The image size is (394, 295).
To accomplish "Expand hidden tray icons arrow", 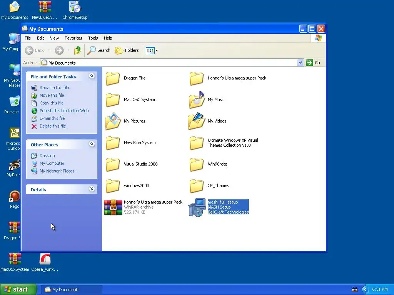I will pos(365,290).
